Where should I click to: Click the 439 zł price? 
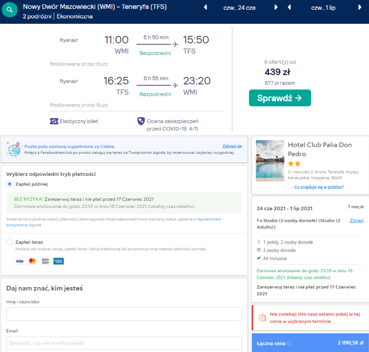(277, 72)
